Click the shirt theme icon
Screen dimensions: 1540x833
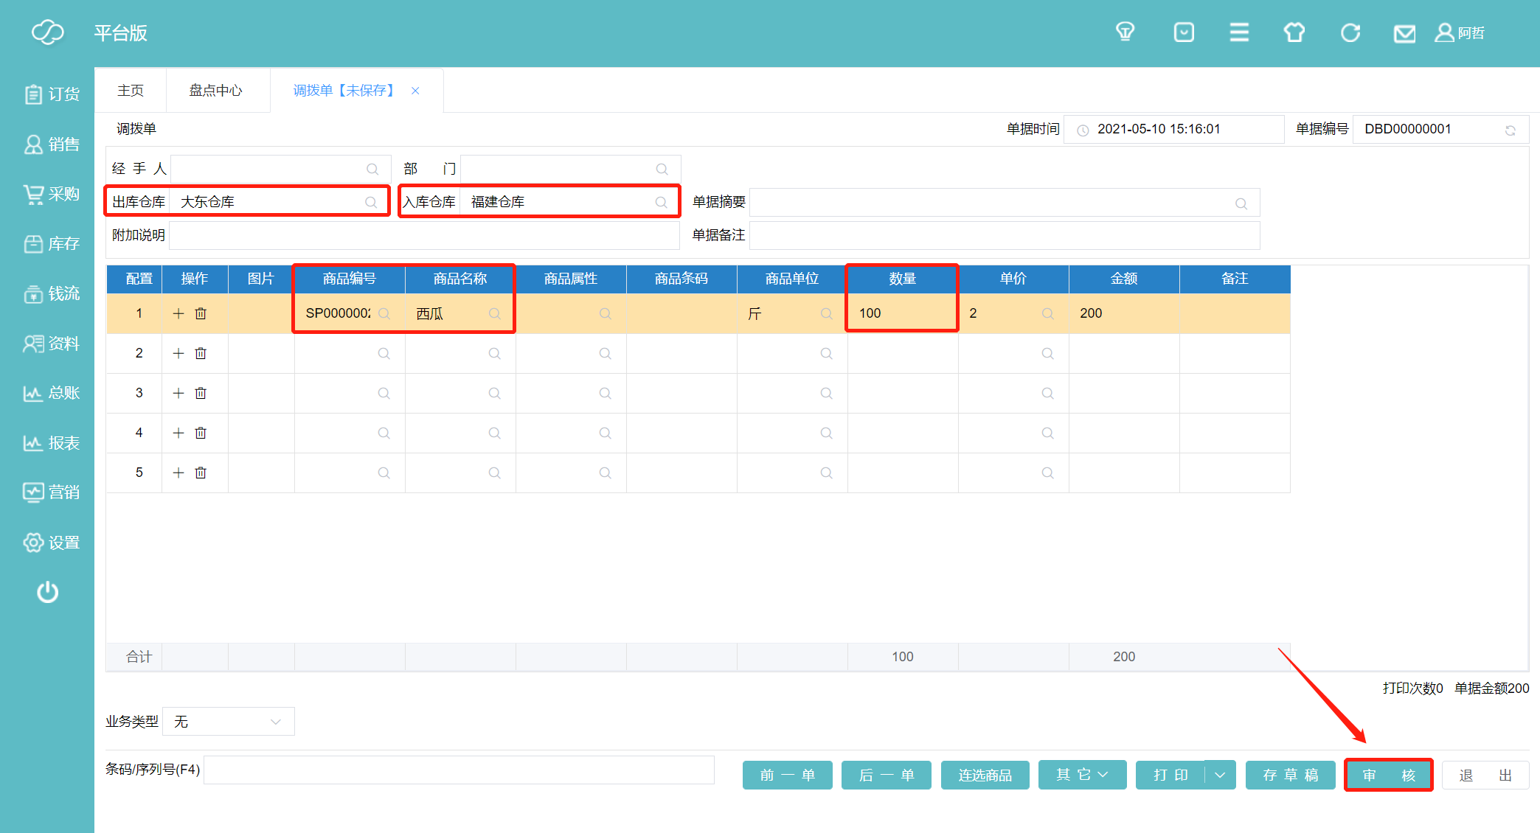(1294, 32)
